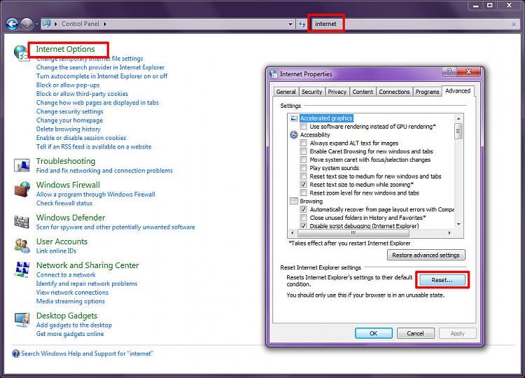Screen dimensions: 525x378
Task: Click the Desktop Gadgets monitor icon
Action: (x=22, y=320)
